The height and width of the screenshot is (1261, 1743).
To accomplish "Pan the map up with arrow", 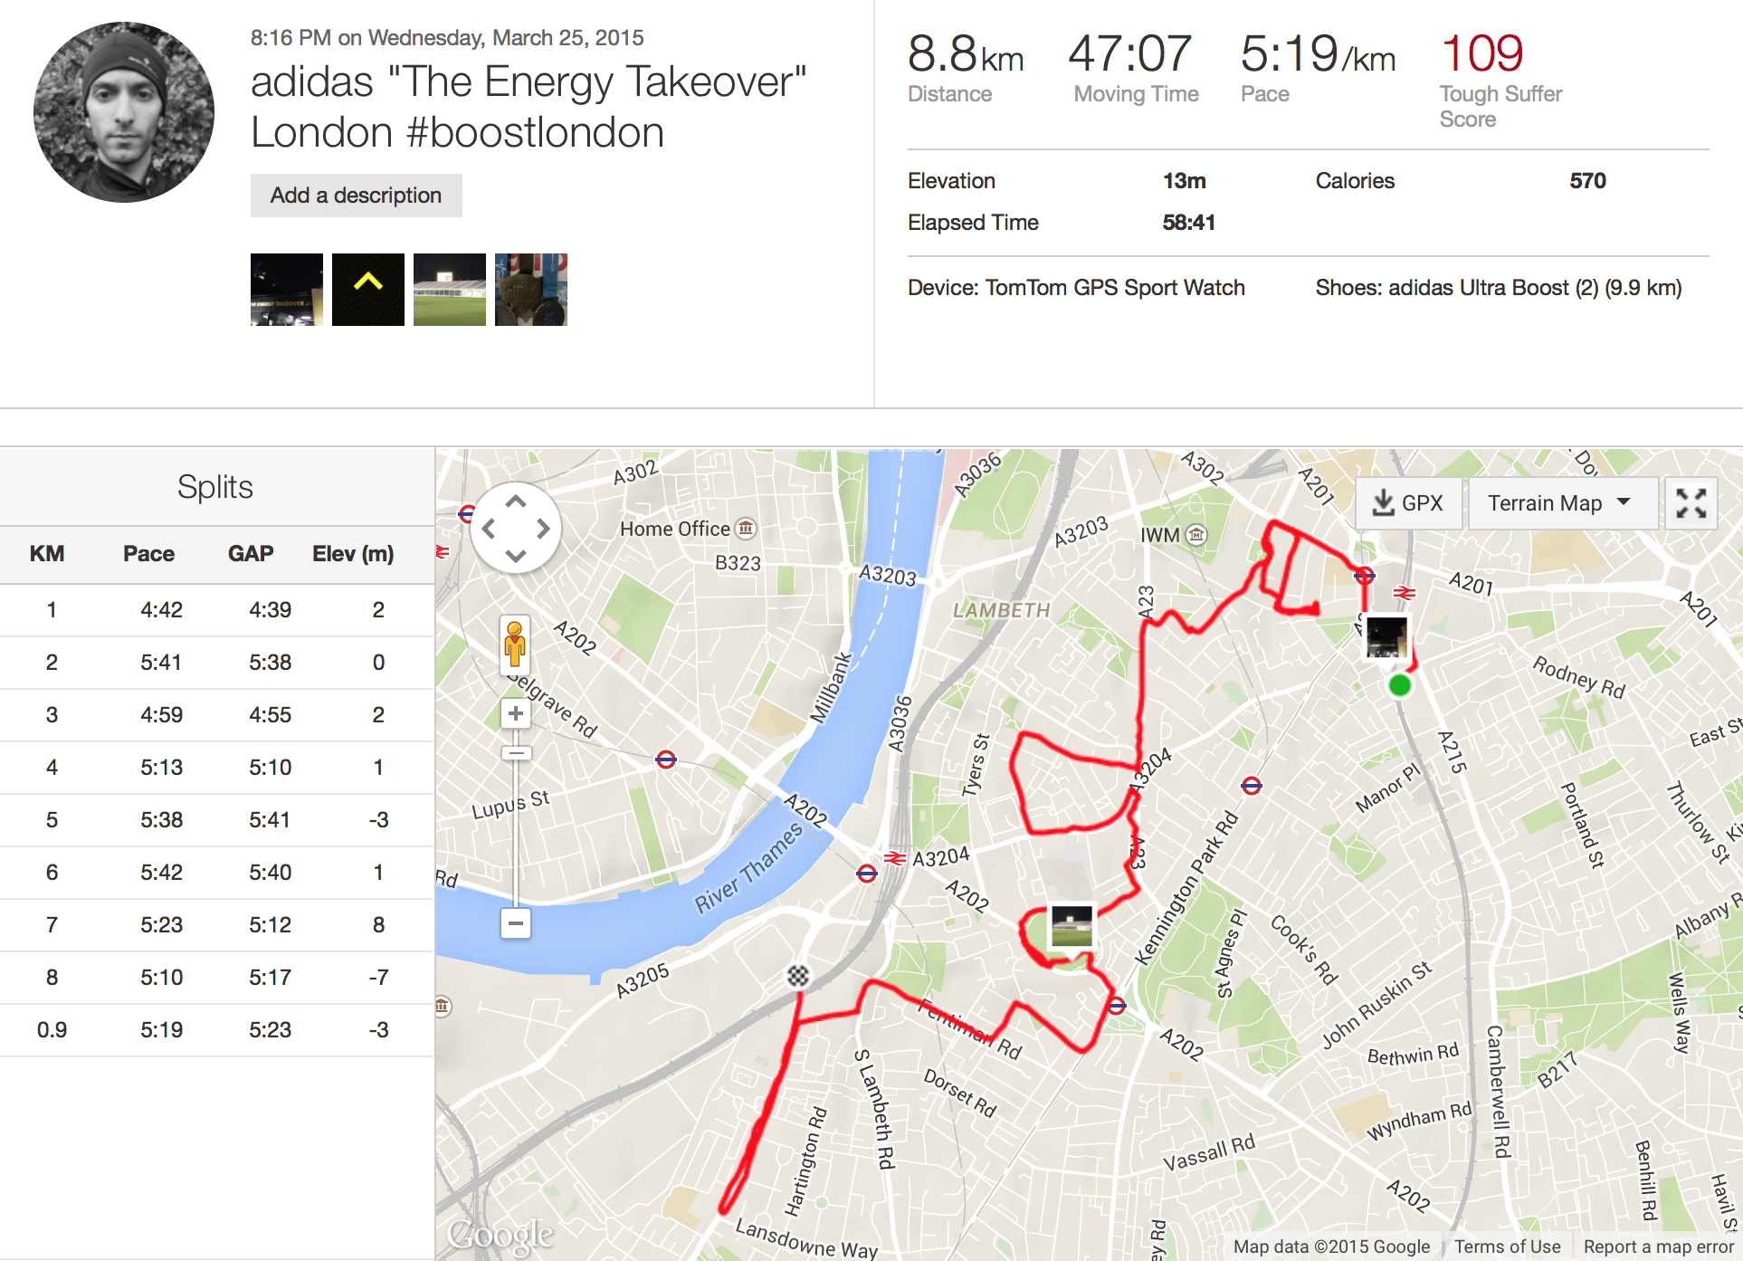I will point(516,502).
